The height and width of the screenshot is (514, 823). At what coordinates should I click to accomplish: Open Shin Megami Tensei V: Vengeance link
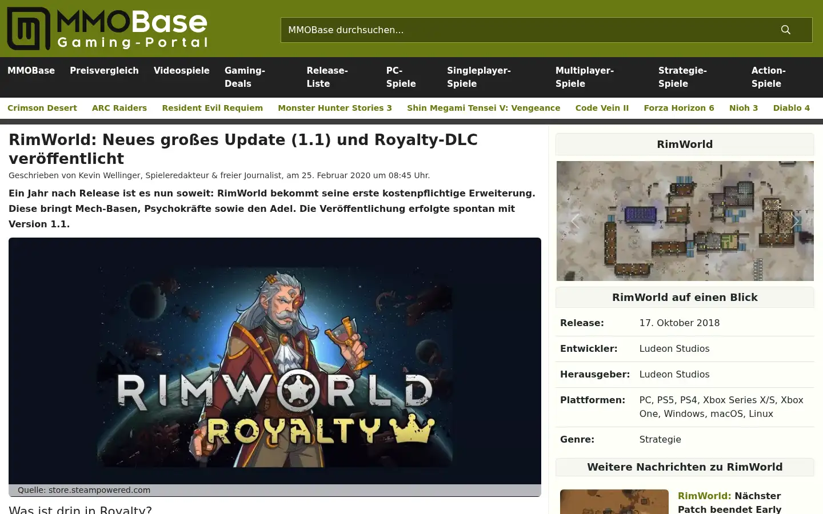(x=484, y=108)
